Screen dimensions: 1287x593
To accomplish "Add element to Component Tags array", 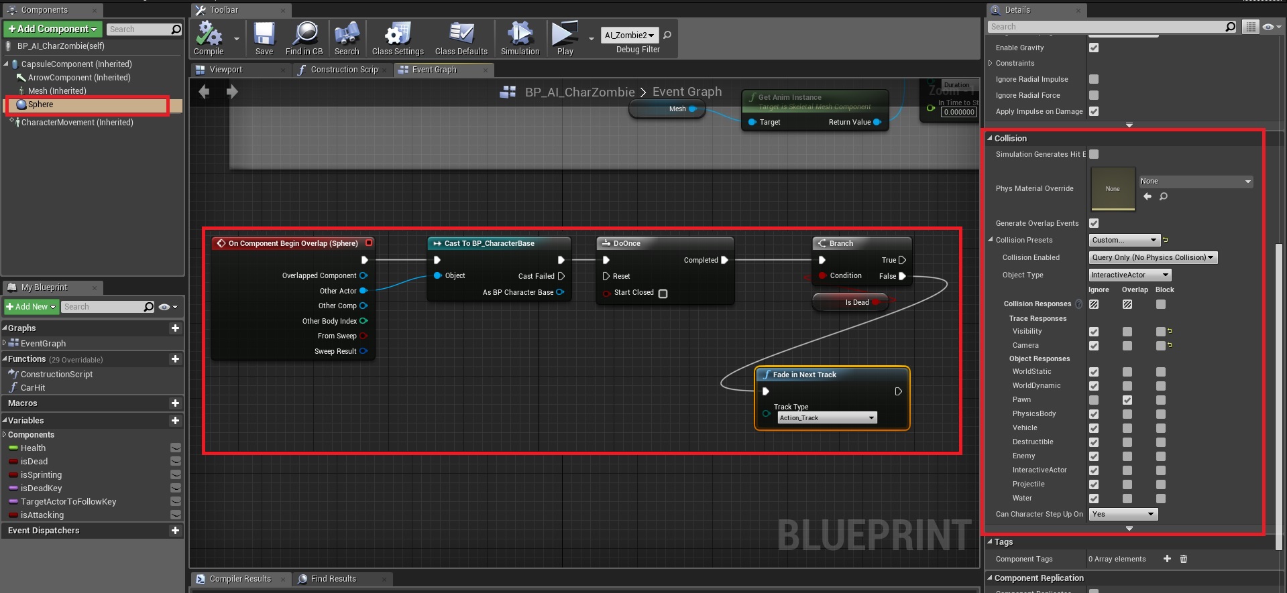I will point(1167,559).
